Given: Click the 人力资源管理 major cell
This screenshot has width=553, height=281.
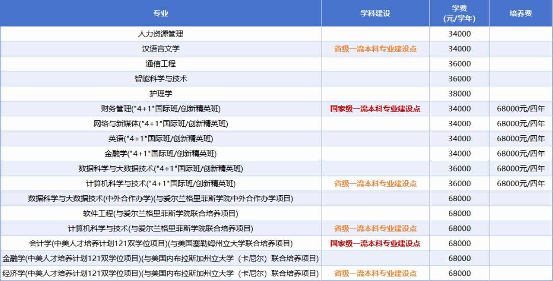Looking at the screenshot, I should pyautogui.click(x=160, y=34).
